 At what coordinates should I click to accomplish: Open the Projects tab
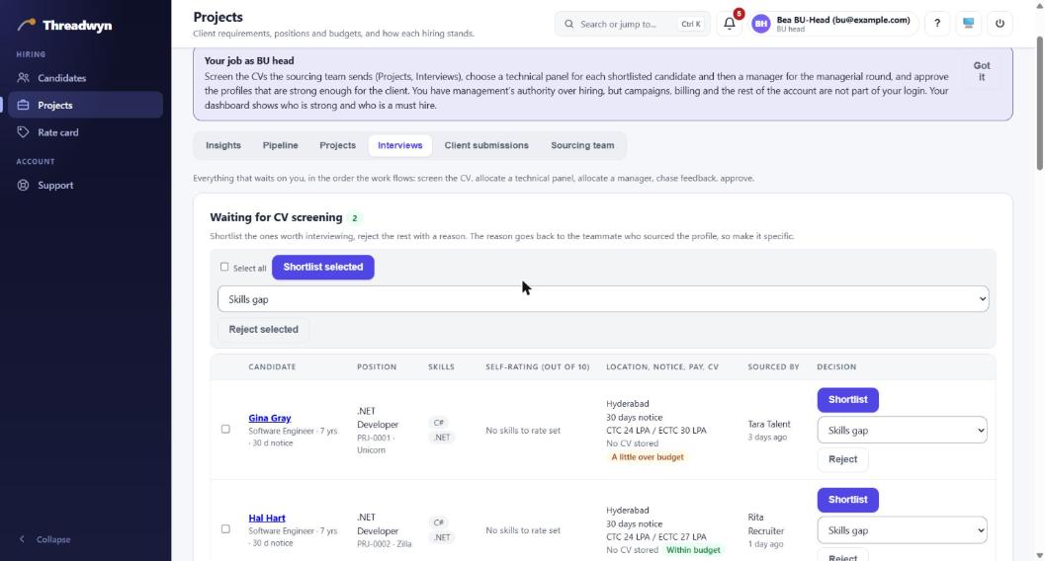pyautogui.click(x=337, y=145)
